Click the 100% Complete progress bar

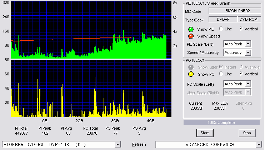(221, 122)
